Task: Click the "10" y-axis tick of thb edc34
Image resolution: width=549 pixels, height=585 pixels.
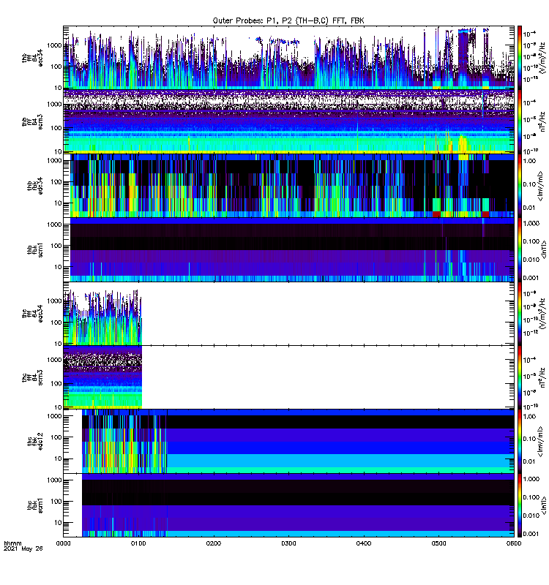Action: [x=59, y=203]
